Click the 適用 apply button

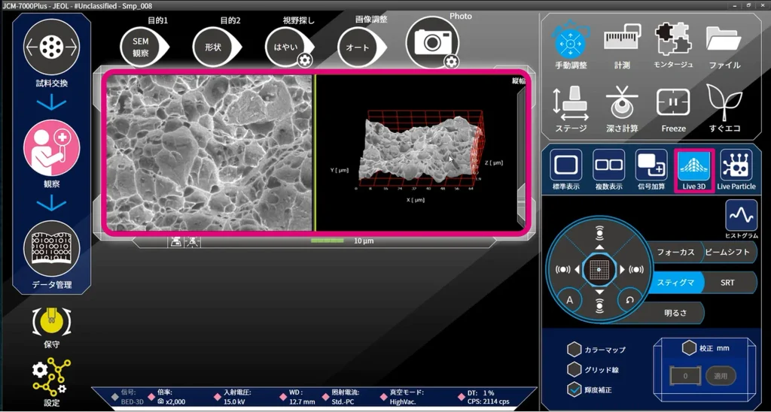[721, 376]
